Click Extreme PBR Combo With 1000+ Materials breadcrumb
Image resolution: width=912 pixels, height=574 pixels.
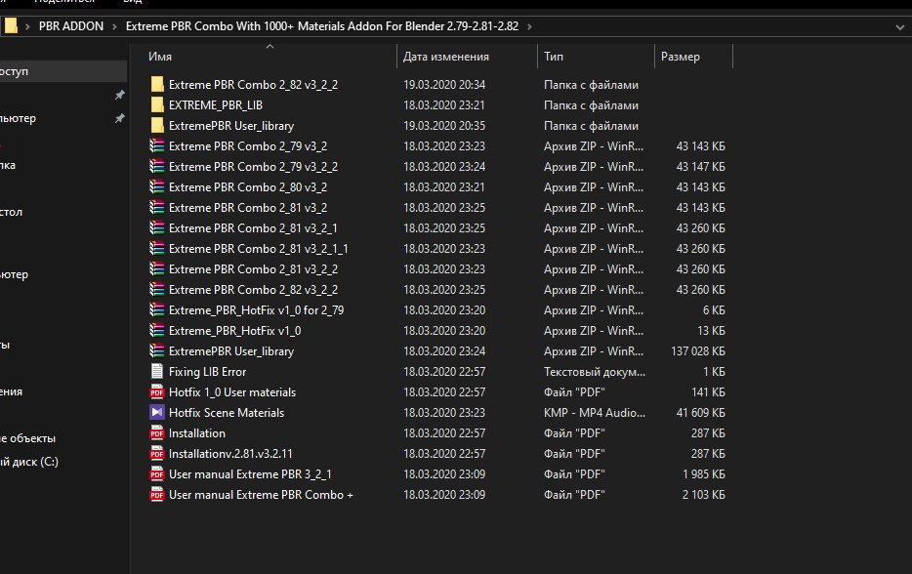pos(321,26)
